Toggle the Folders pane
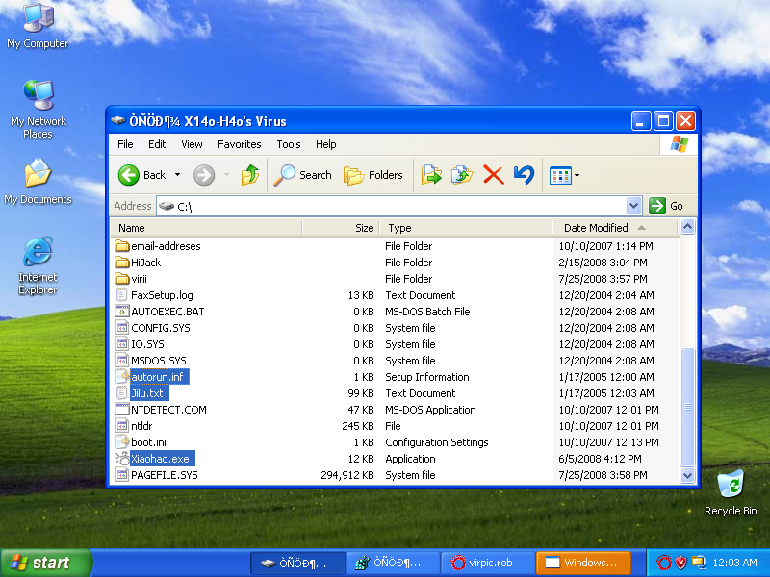The width and height of the screenshot is (770, 577). (x=373, y=175)
